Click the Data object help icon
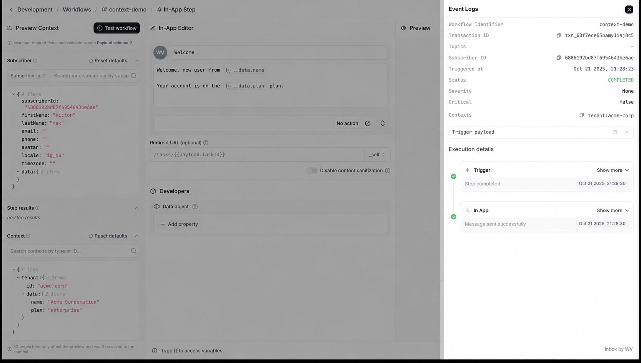This screenshot has height=363, width=641. click(195, 207)
